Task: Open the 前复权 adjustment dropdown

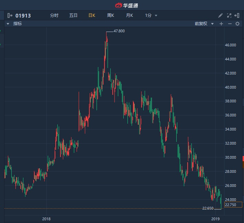Action: (x=204, y=24)
